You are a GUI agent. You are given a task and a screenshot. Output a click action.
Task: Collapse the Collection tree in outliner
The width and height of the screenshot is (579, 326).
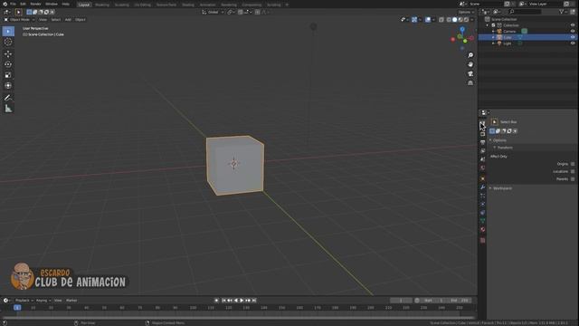click(488, 25)
